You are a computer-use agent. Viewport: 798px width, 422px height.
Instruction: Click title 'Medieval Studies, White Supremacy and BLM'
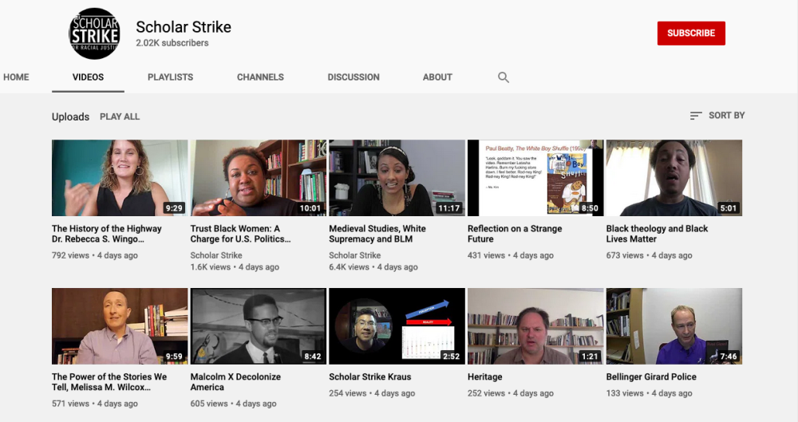pos(377,234)
